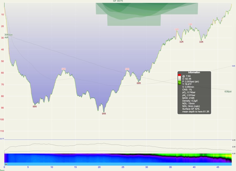Image resolution: width=236 pixels, height=171 pixels.
Task: Click the 54ft mean depth label
Action: coord(233,66)
